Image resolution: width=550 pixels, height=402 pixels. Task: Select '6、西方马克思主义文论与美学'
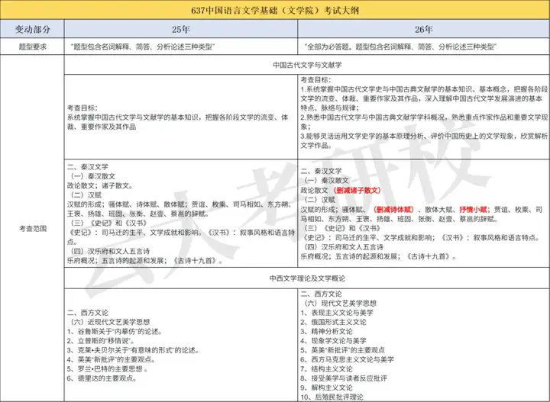[x=348, y=359]
